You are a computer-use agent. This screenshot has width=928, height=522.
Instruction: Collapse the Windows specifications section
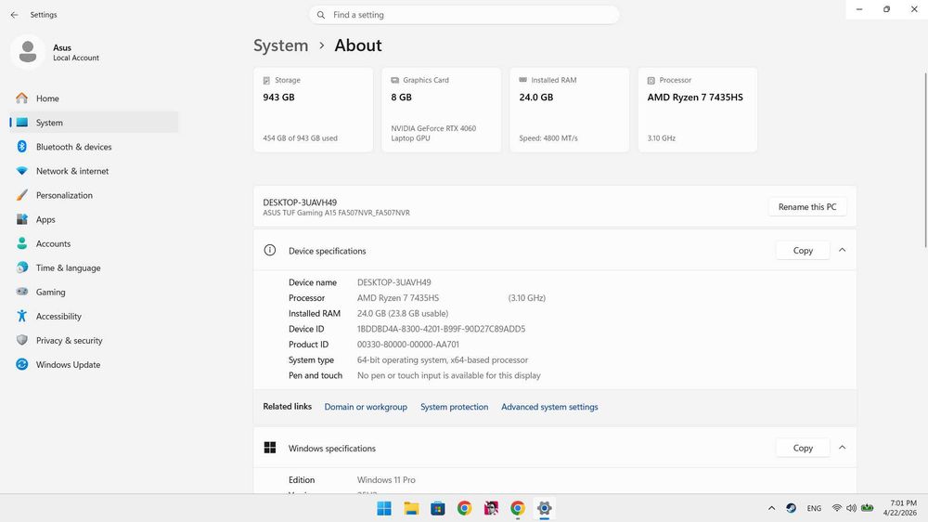pos(843,448)
